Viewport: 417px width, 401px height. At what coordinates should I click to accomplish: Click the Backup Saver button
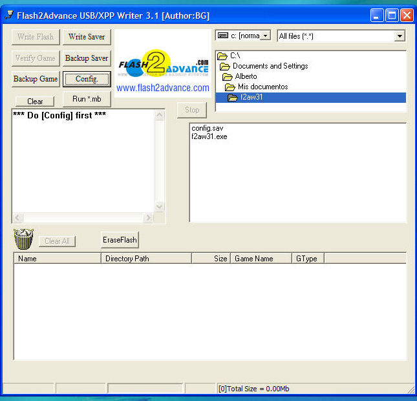coord(87,58)
